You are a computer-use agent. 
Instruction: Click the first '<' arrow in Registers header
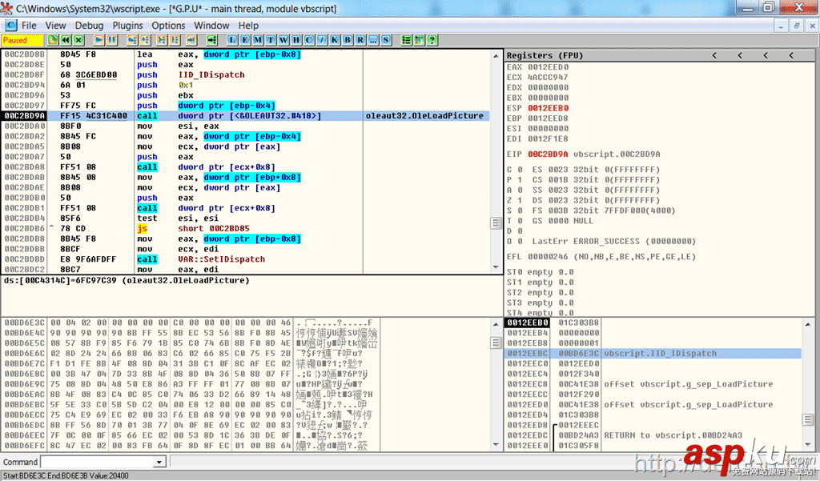coord(714,55)
